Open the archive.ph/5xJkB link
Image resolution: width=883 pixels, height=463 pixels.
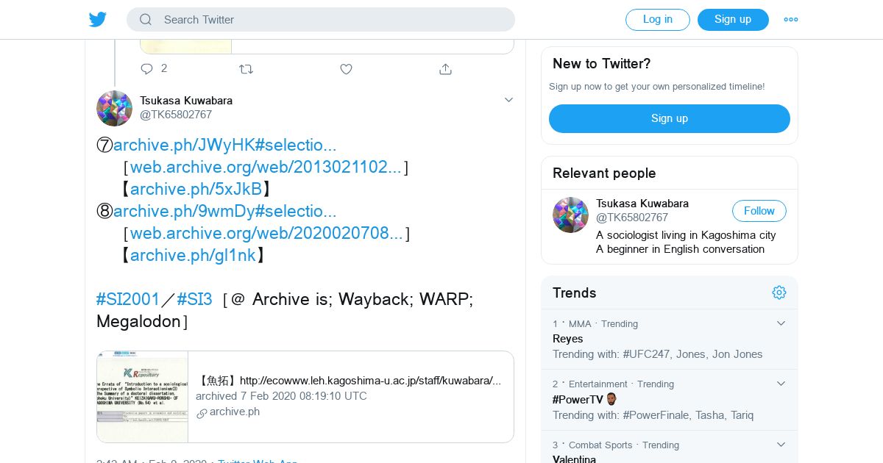[x=196, y=189]
